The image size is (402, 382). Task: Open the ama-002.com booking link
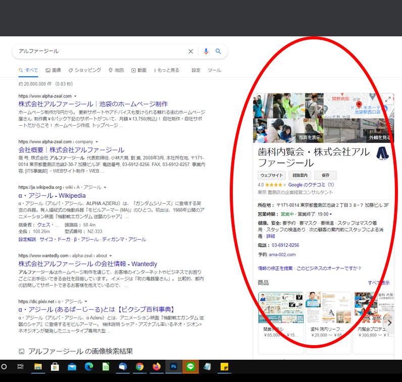pos(282,255)
